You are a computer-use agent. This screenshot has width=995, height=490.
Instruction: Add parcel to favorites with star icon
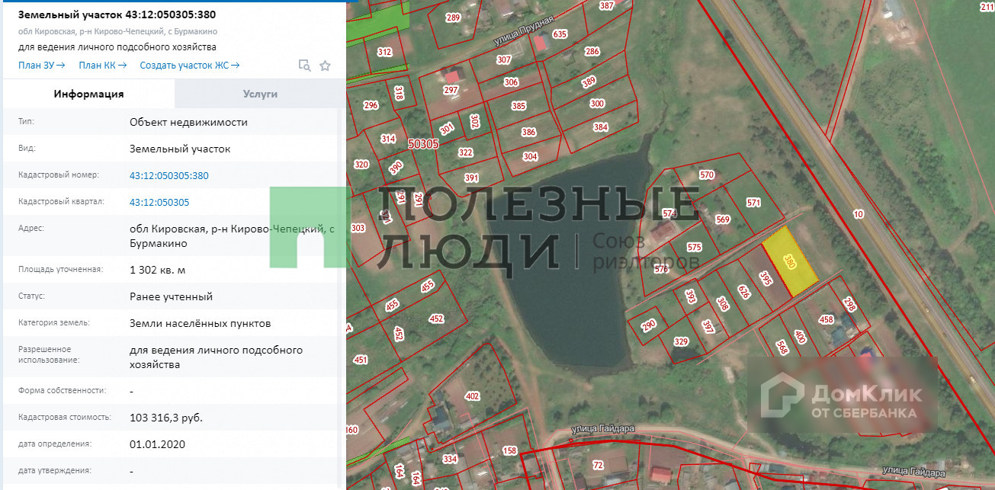coord(325,66)
